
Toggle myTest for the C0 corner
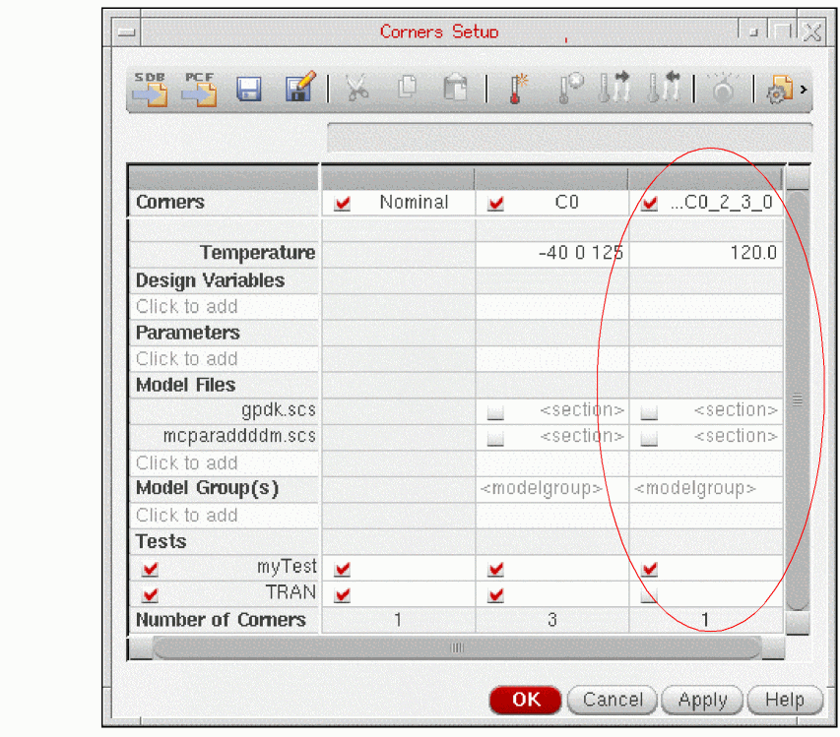(496, 569)
